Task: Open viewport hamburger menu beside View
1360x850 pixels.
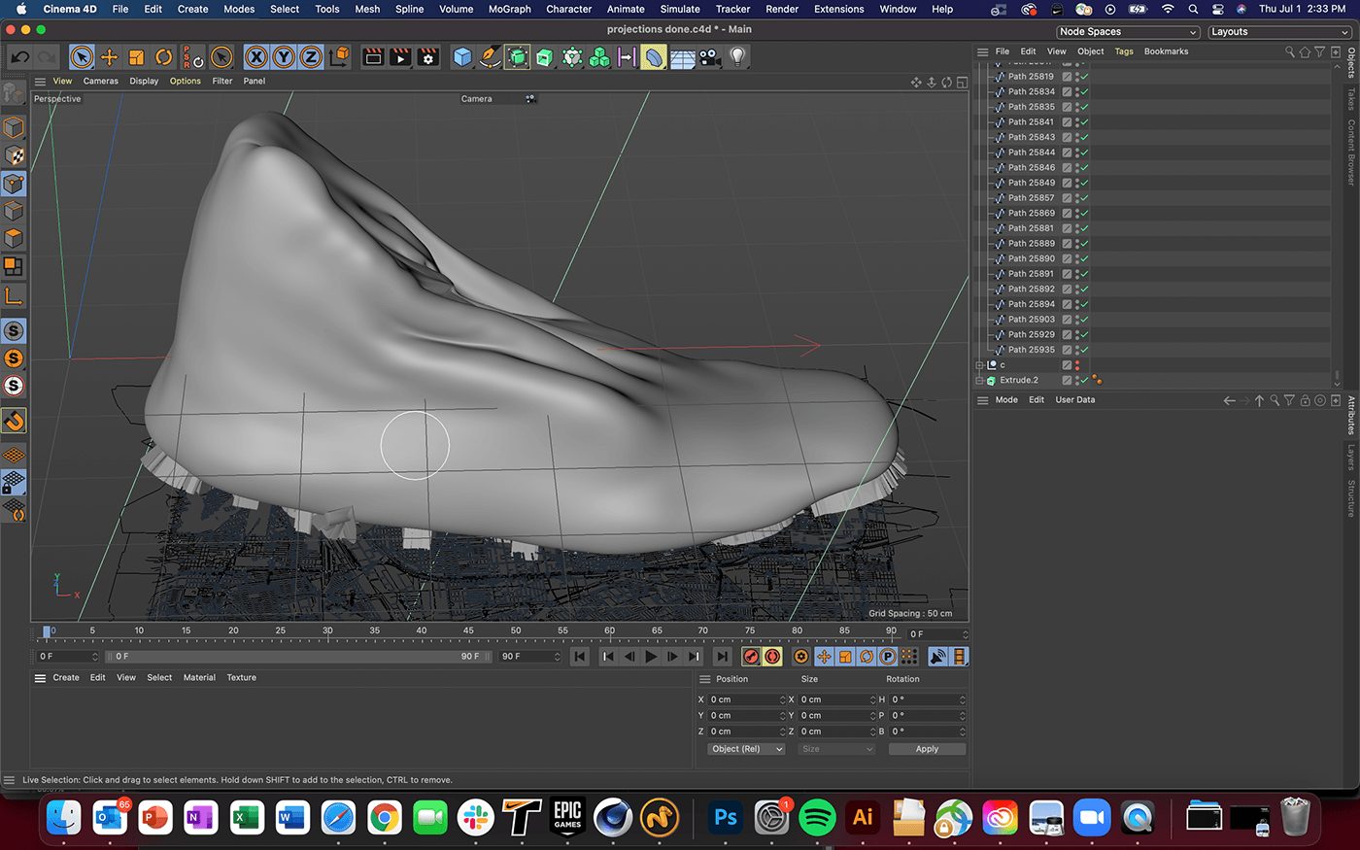Action: click(40, 82)
